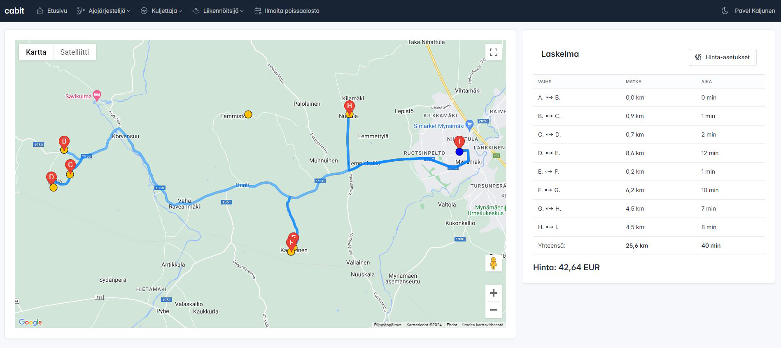The image size is (781, 348).
Task: Click route marker H on map
Action: pyautogui.click(x=350, y=107)
